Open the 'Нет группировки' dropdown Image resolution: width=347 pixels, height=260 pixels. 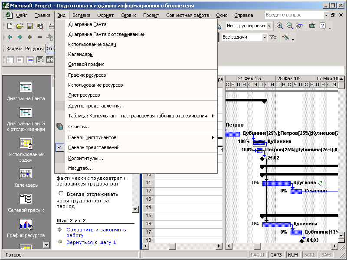point(269,26)
